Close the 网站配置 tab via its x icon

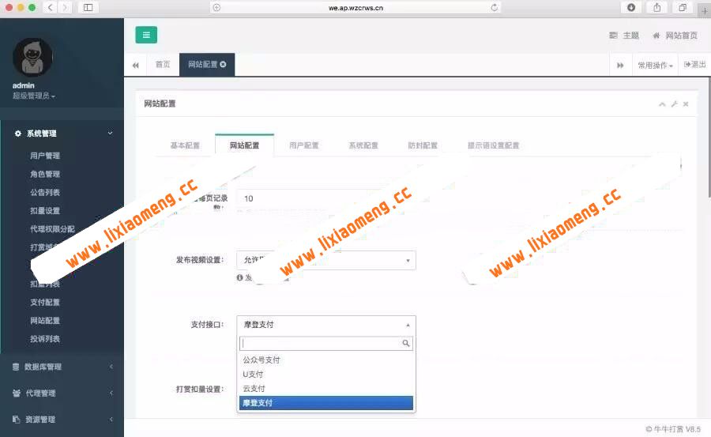[x=223, y=65]
